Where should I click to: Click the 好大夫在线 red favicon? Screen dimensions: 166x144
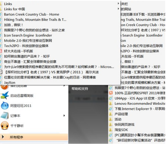tap(1, 51)
